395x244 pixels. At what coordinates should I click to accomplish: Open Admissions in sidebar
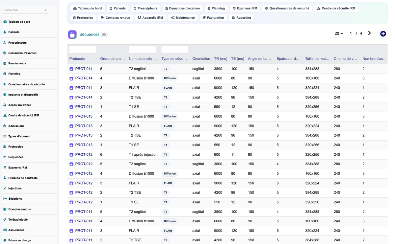[x=16, y=126]
